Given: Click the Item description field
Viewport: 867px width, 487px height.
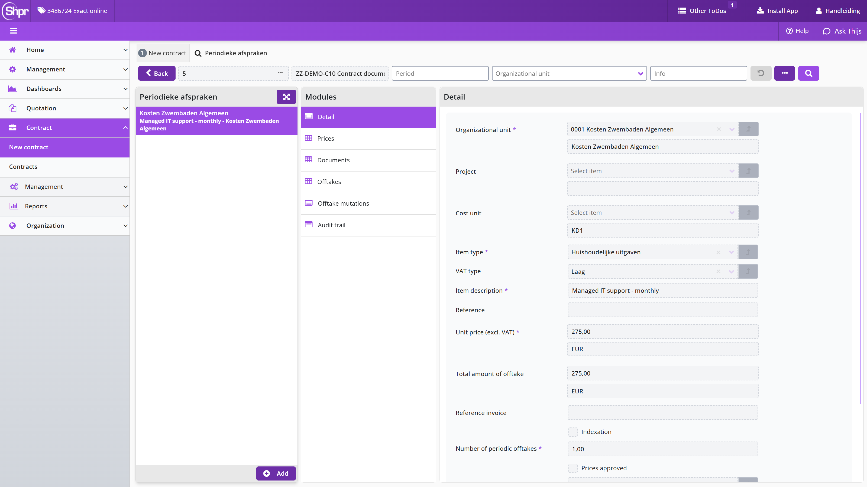Looking at the screenshot, I should pos(663,290).
